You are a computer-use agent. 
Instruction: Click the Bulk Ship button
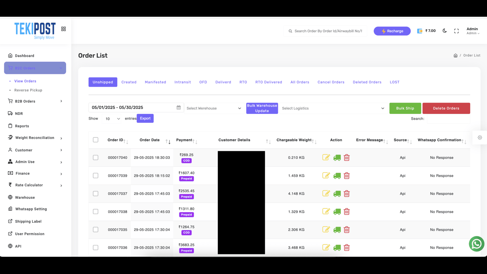pyautogui.click(x=405, y=108)
